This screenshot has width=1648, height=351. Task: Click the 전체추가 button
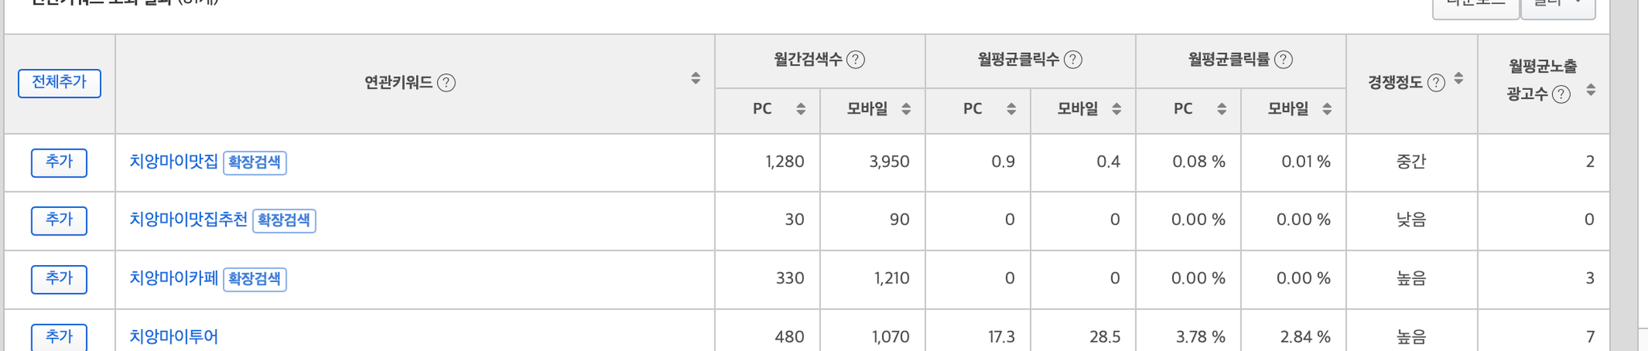point(60,83)
